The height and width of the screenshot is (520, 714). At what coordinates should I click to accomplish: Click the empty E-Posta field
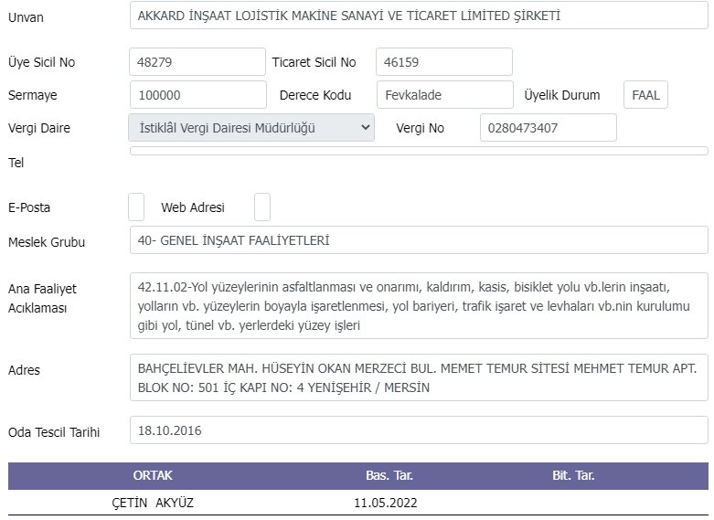click(x=136, y=207)
